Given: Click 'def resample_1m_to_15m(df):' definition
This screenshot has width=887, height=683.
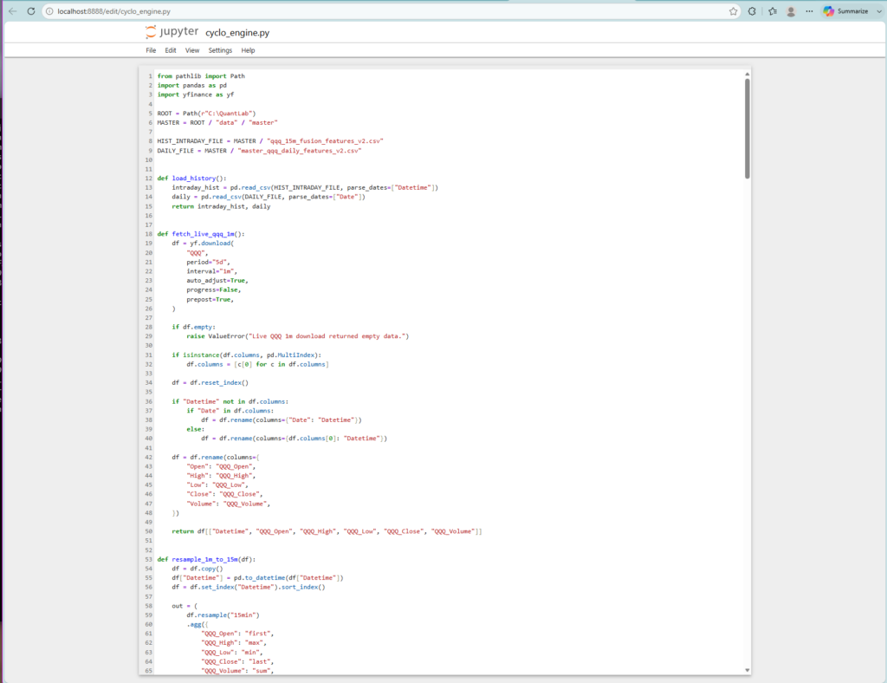Looking at the screenshot, I should click(206, 559).
